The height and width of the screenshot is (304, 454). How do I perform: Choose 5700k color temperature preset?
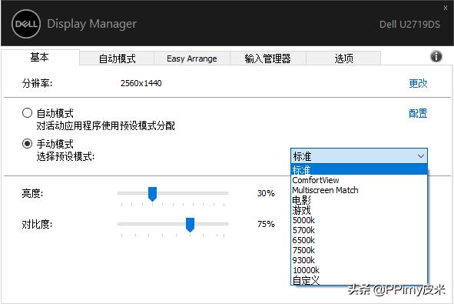pyautogui.click(x=359, y=230)
